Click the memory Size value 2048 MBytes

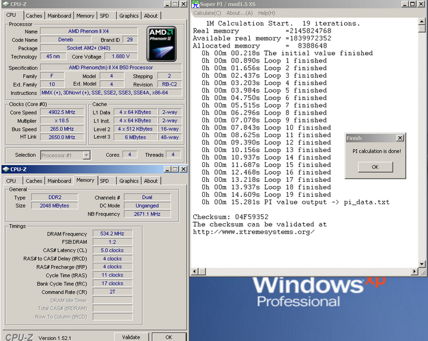pos(55,206)
